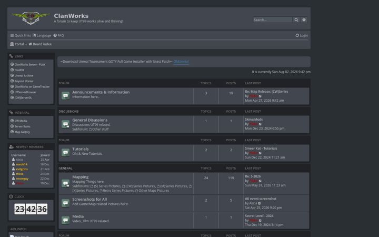Click the Screenshots for All forum icon
The height and width of the screenshot is (237, 379).
tap(65, 203)
